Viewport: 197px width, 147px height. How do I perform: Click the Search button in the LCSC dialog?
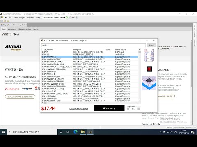[151, 45]
